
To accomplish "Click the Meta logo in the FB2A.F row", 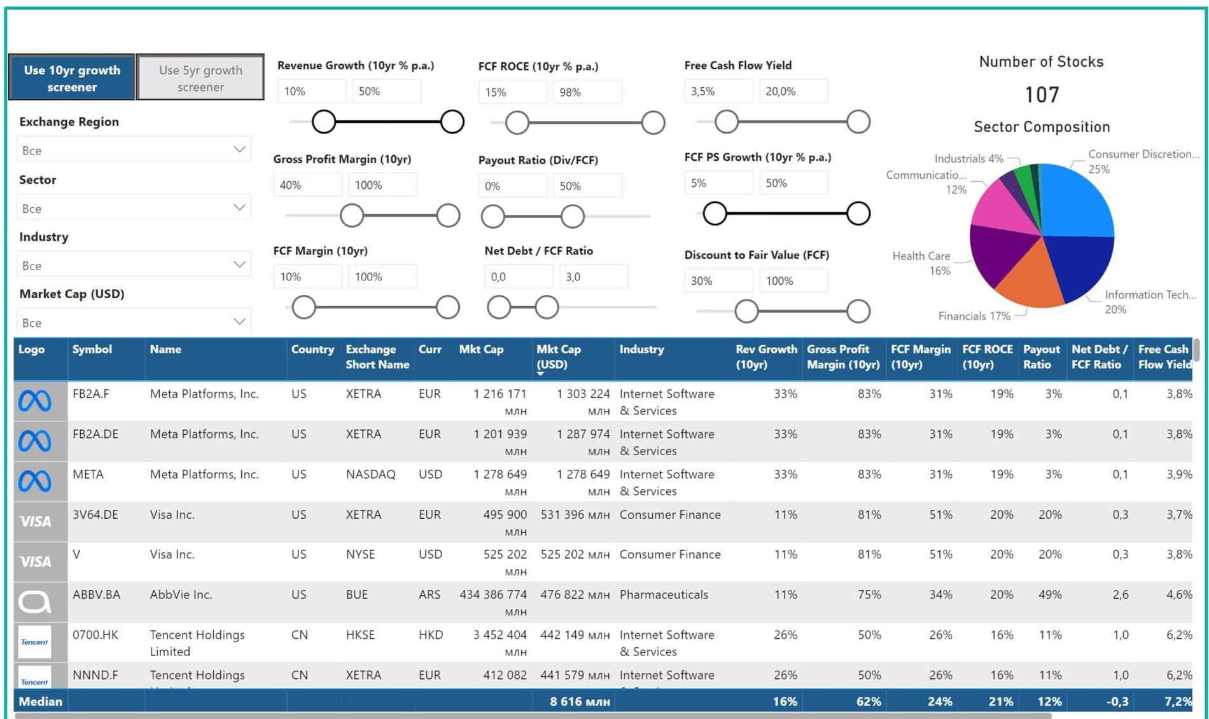I will pyautogui.click(x=35, y=401).
